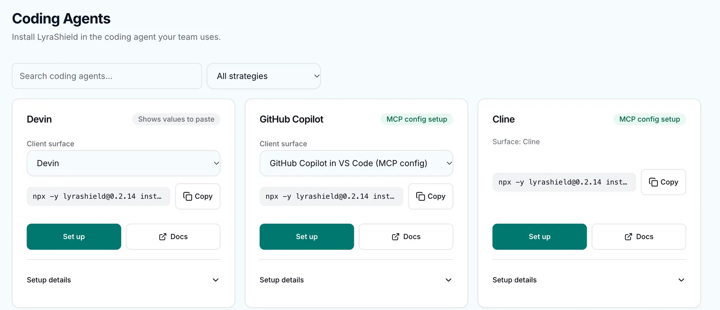Select the Devin npx install command text
The image size is (720, 310).
point(99,196)
